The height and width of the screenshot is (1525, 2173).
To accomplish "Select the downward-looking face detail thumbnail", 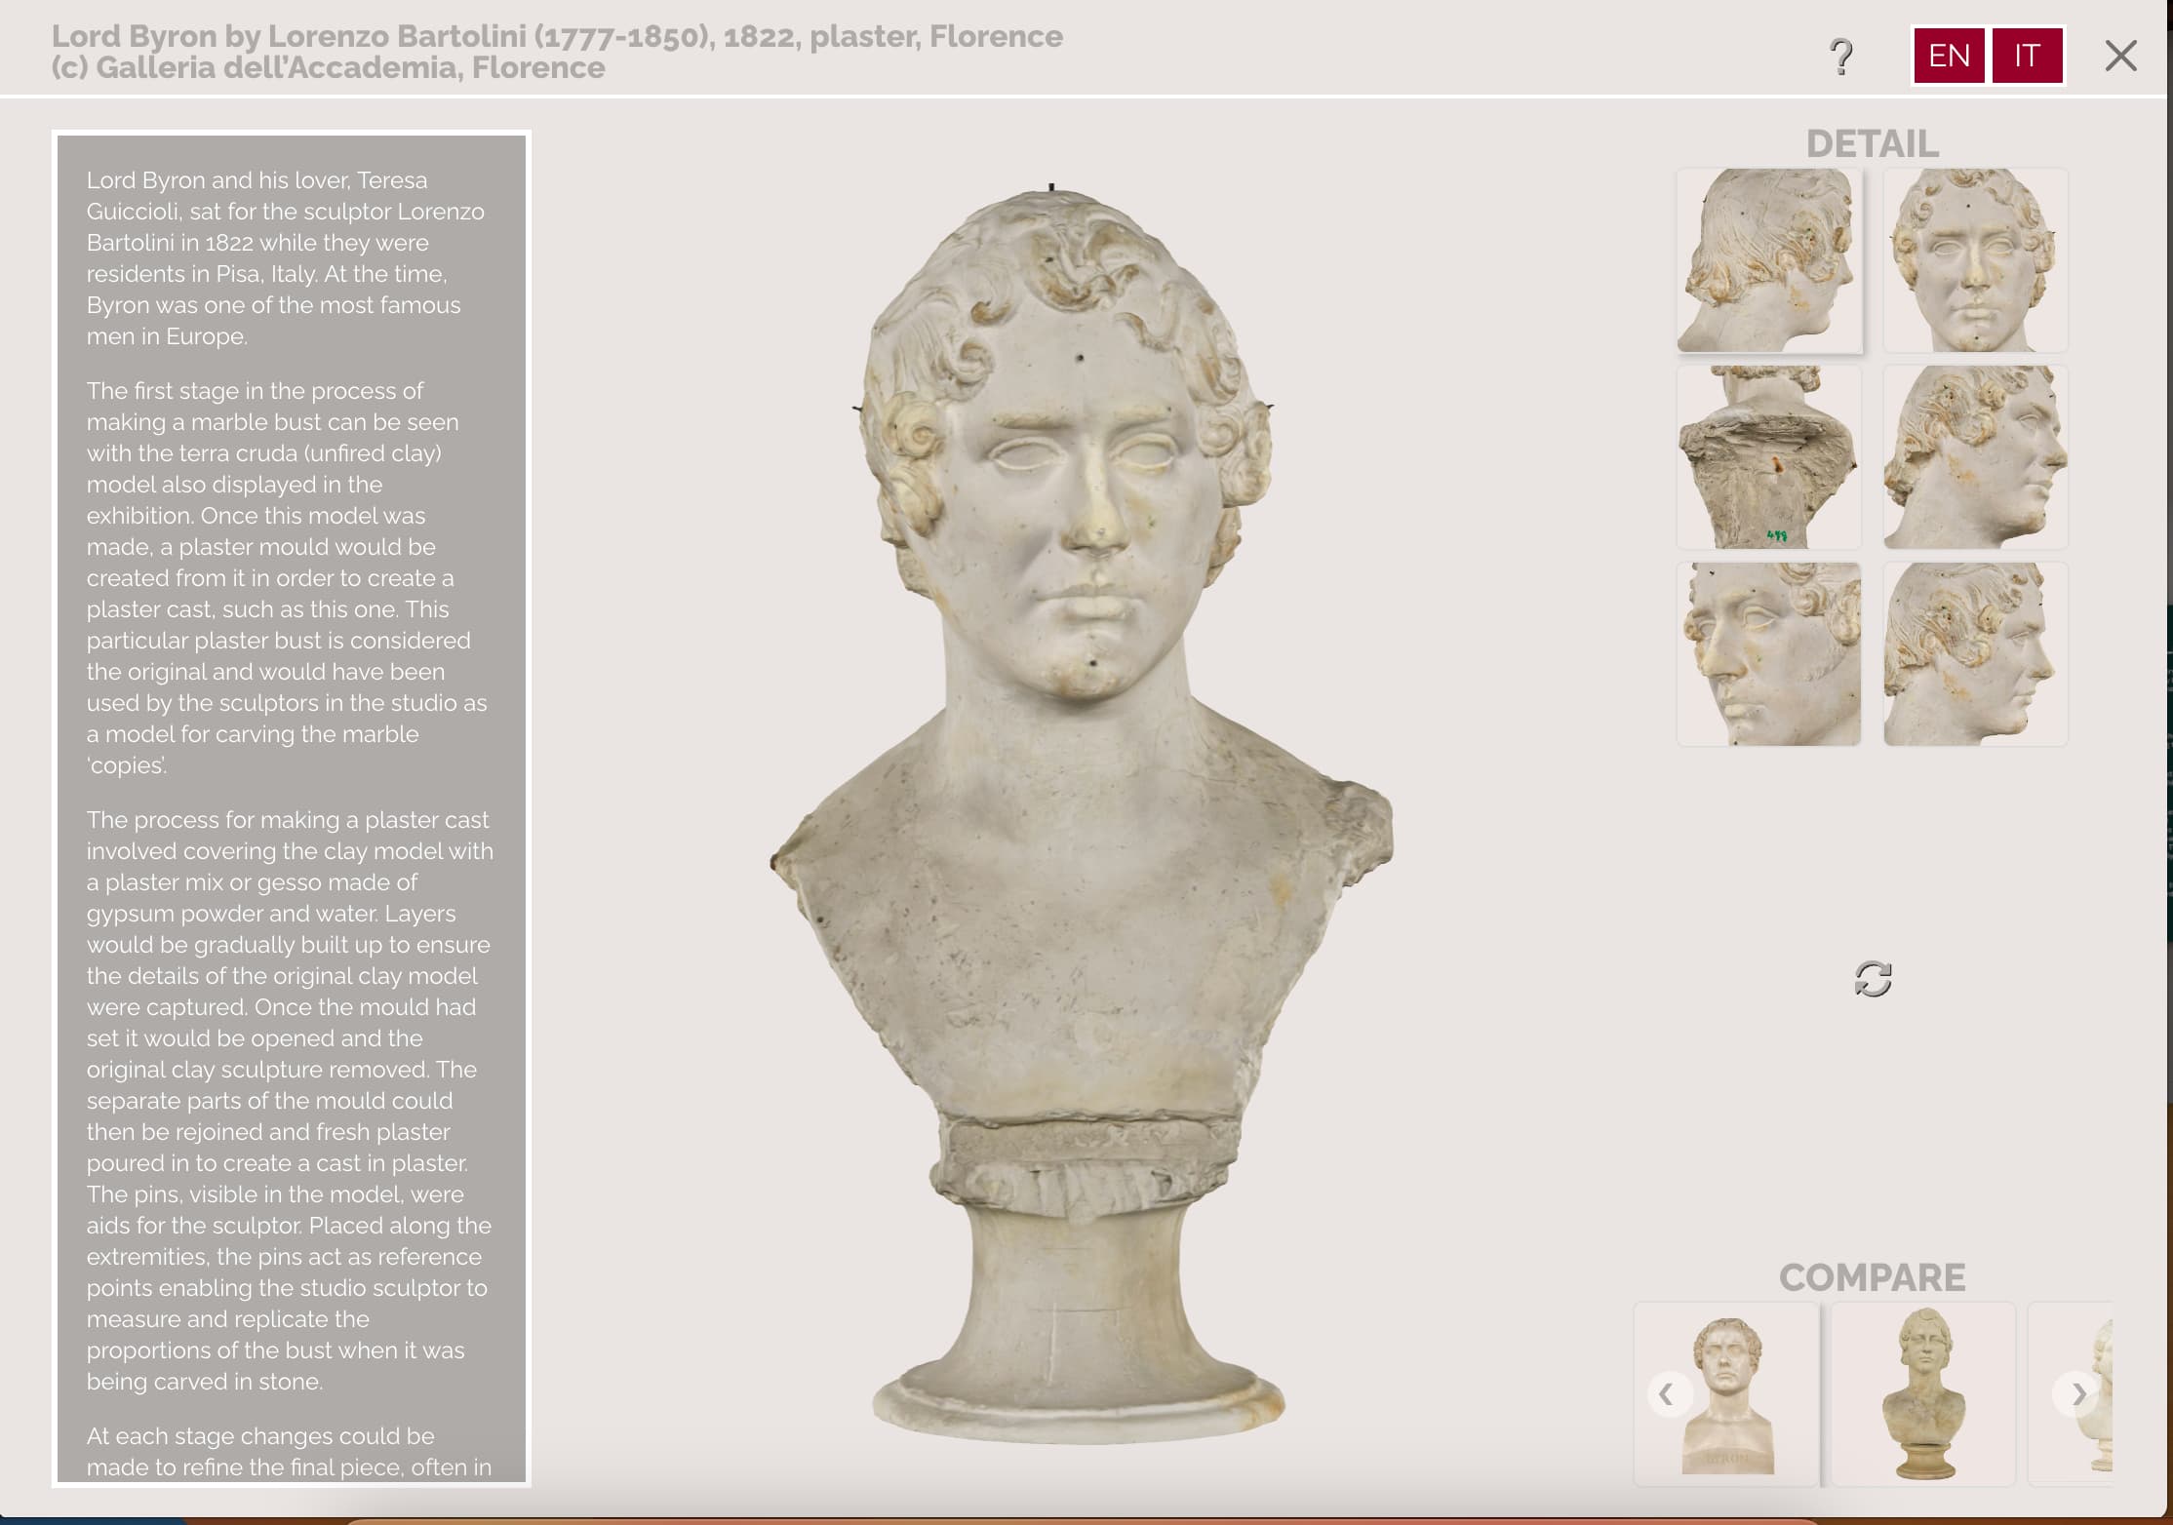I will pyautogui.click(x=1768, y=653).
